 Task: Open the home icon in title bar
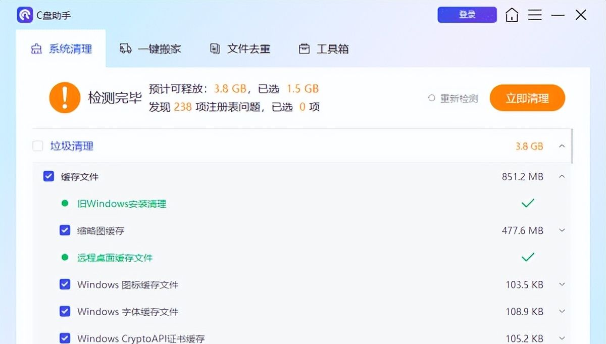click(512, 15)
